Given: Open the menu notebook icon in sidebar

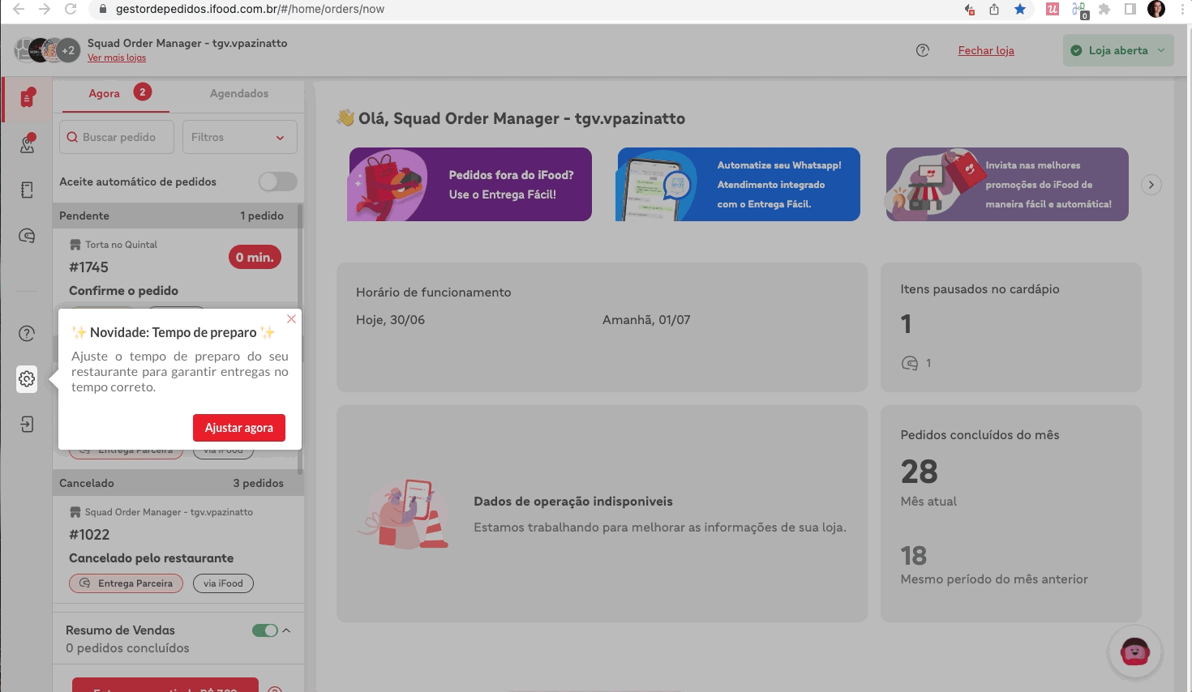Looking at the screenshot, I should 27,190.
